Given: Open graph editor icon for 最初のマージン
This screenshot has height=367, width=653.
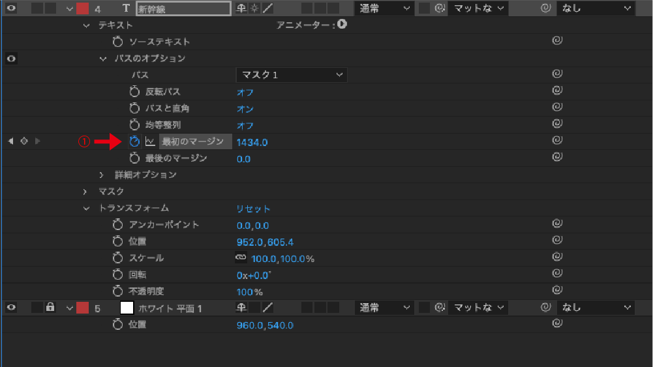Looking at the screenshot, I should [150, 141].
